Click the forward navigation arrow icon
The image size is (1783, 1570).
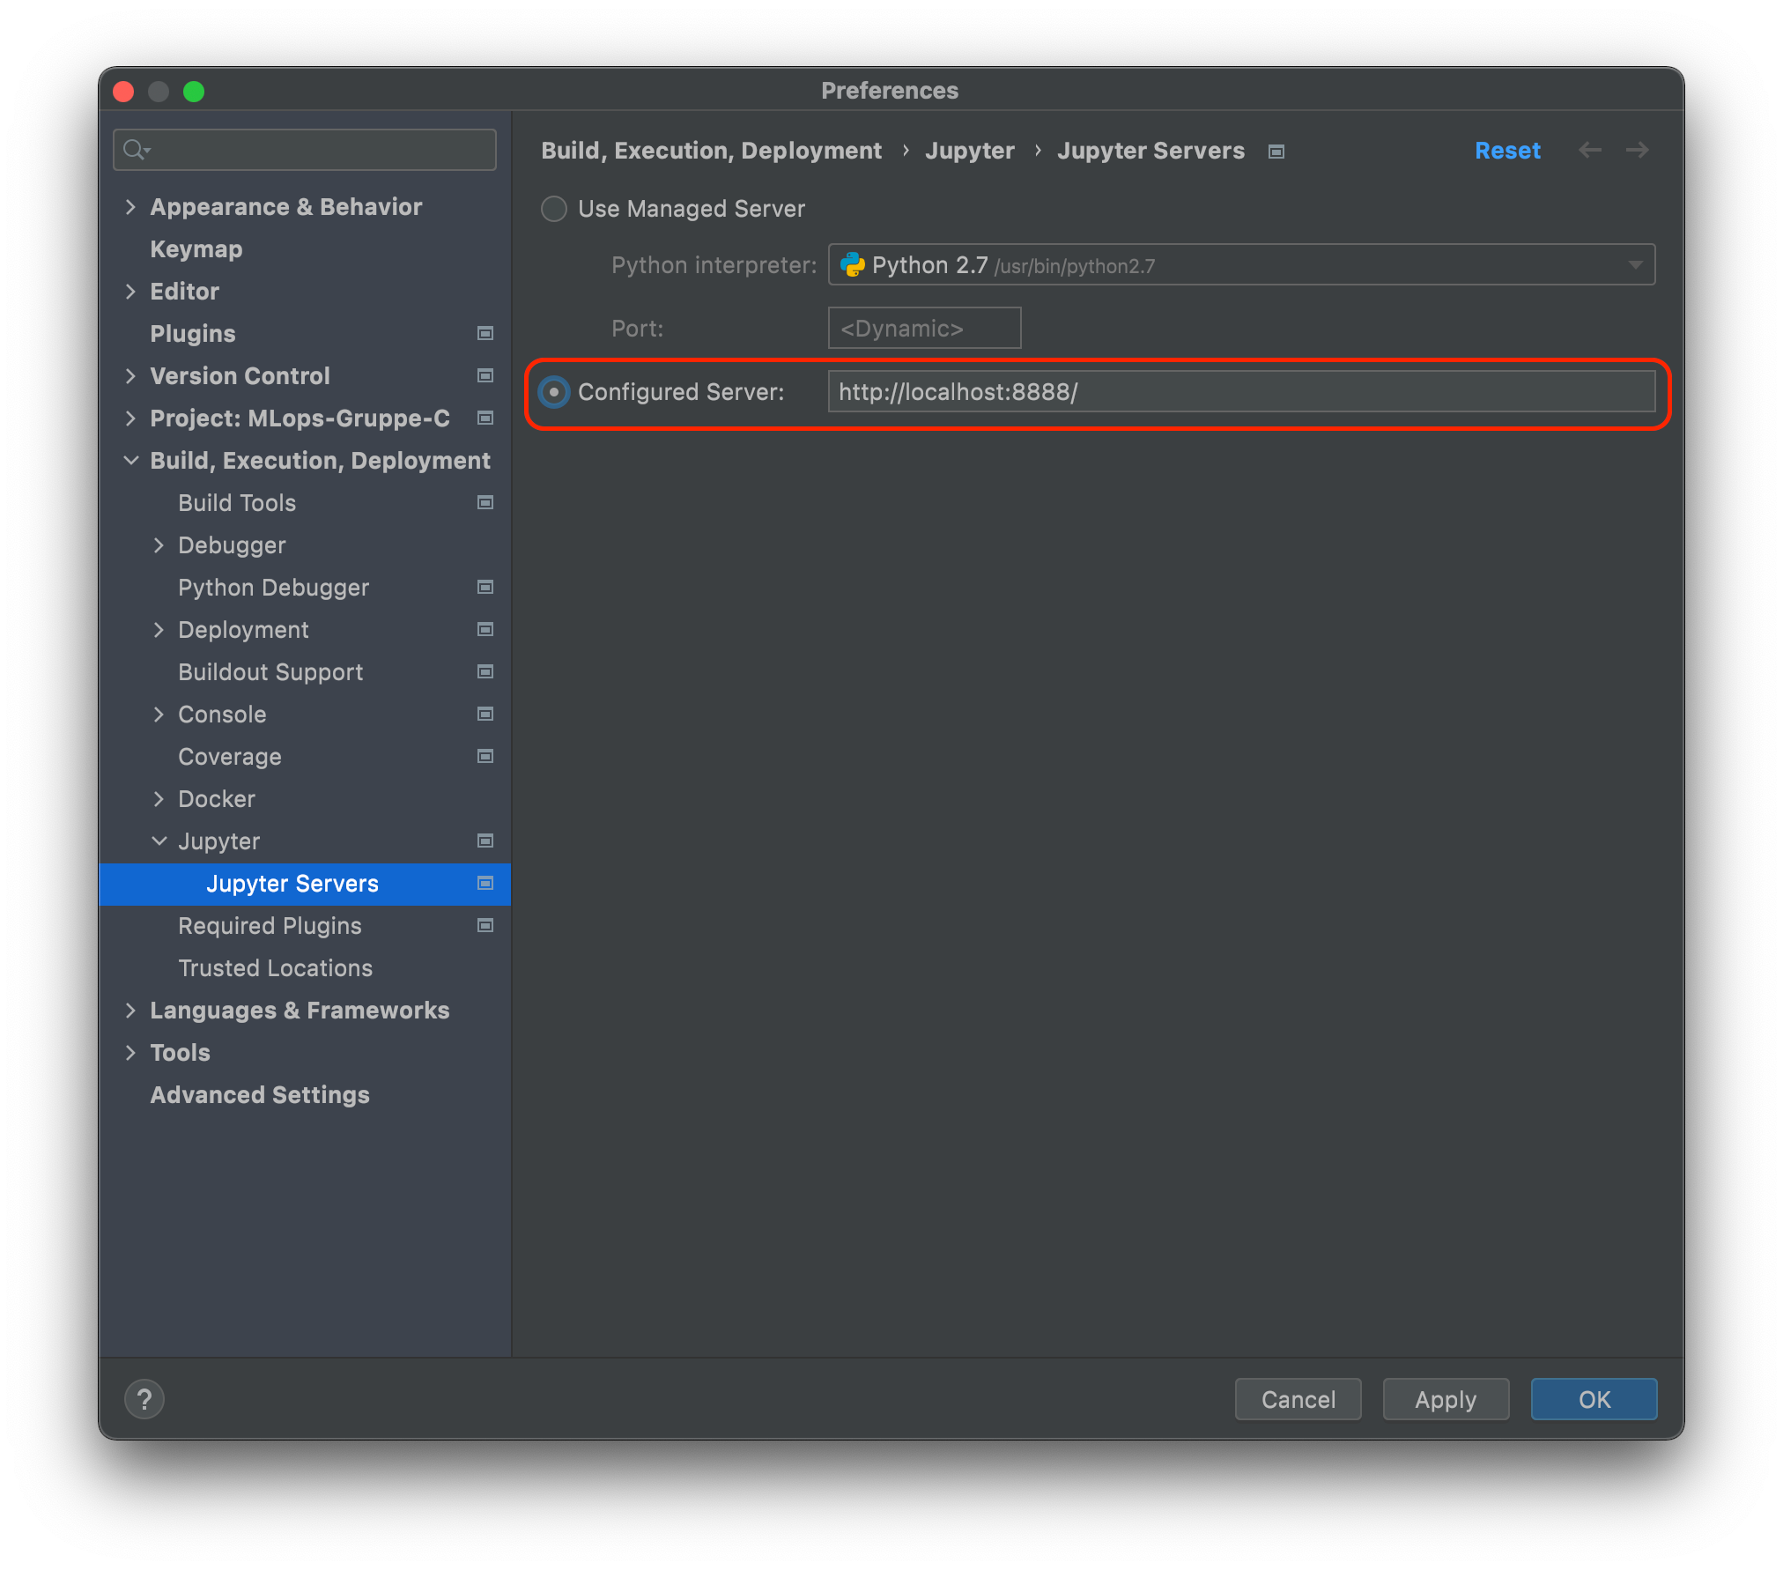click(1638, 150)
